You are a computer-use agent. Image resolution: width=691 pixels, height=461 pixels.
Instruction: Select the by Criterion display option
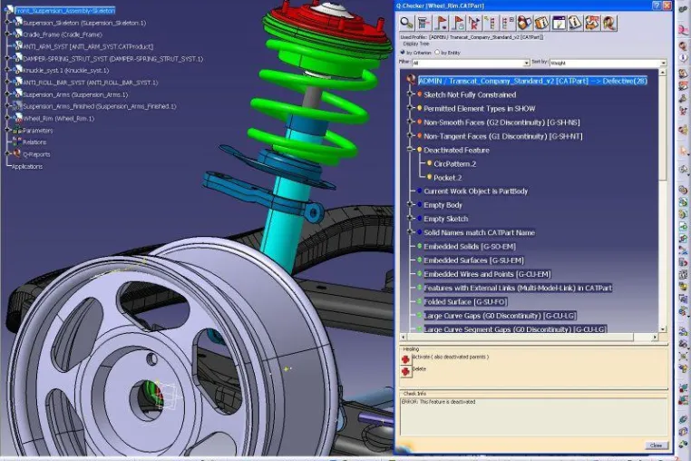click(x=403, y=53)
